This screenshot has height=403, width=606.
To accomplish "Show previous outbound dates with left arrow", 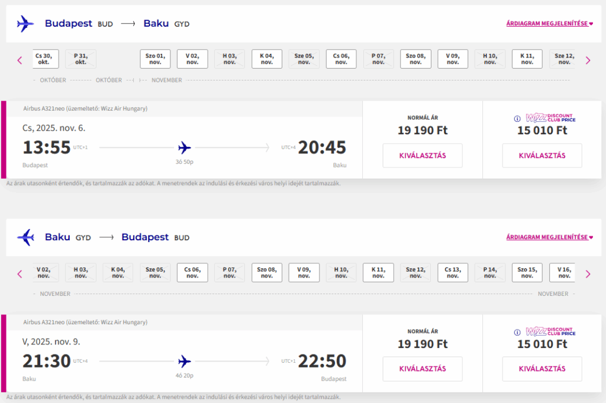I will (x=20, y=60).
